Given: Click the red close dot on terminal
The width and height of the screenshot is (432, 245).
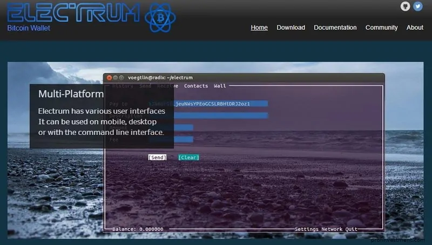Looking at the screenshot, I should [110, 78].
